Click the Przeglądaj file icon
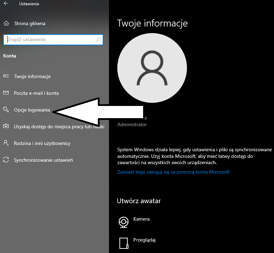 click(124, 243)
